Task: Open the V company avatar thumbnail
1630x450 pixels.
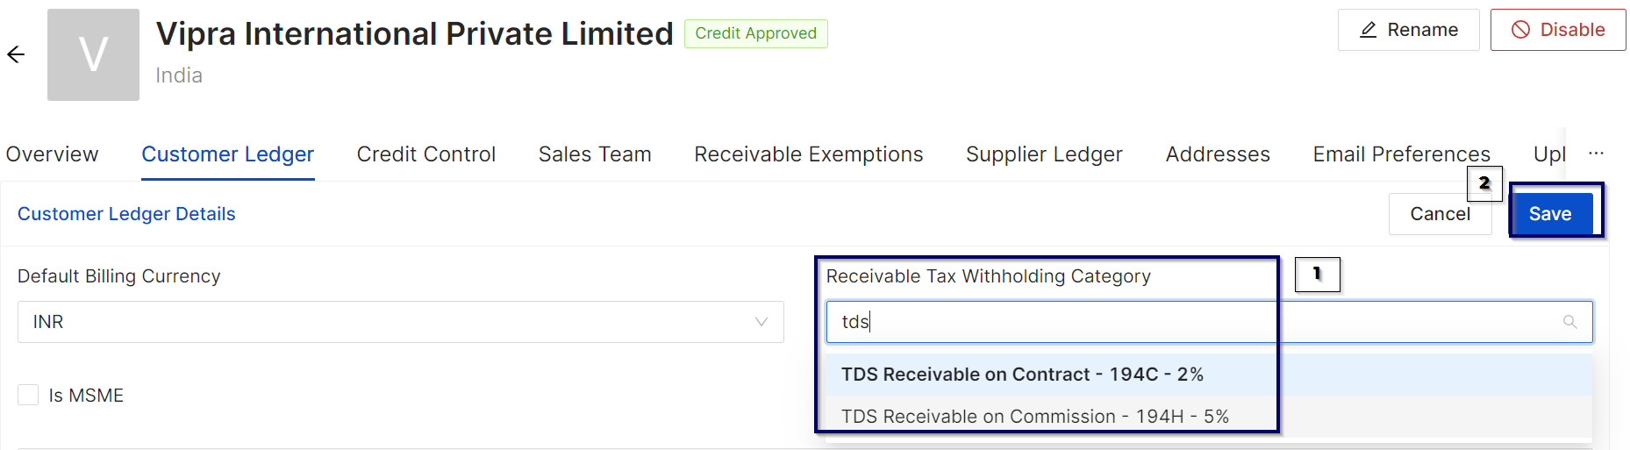Action: [93, 54]
